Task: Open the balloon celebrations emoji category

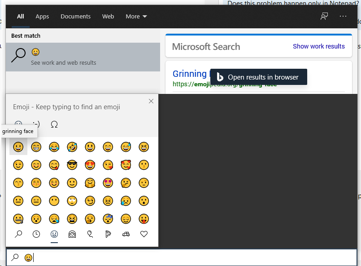Action: 90,234
